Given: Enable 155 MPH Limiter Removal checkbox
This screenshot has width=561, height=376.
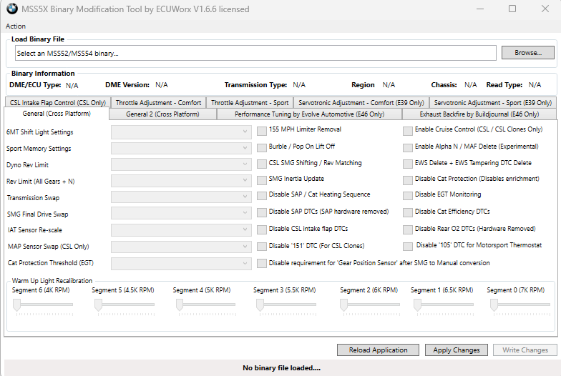Looking at the screenshot, I should [263, 130].
